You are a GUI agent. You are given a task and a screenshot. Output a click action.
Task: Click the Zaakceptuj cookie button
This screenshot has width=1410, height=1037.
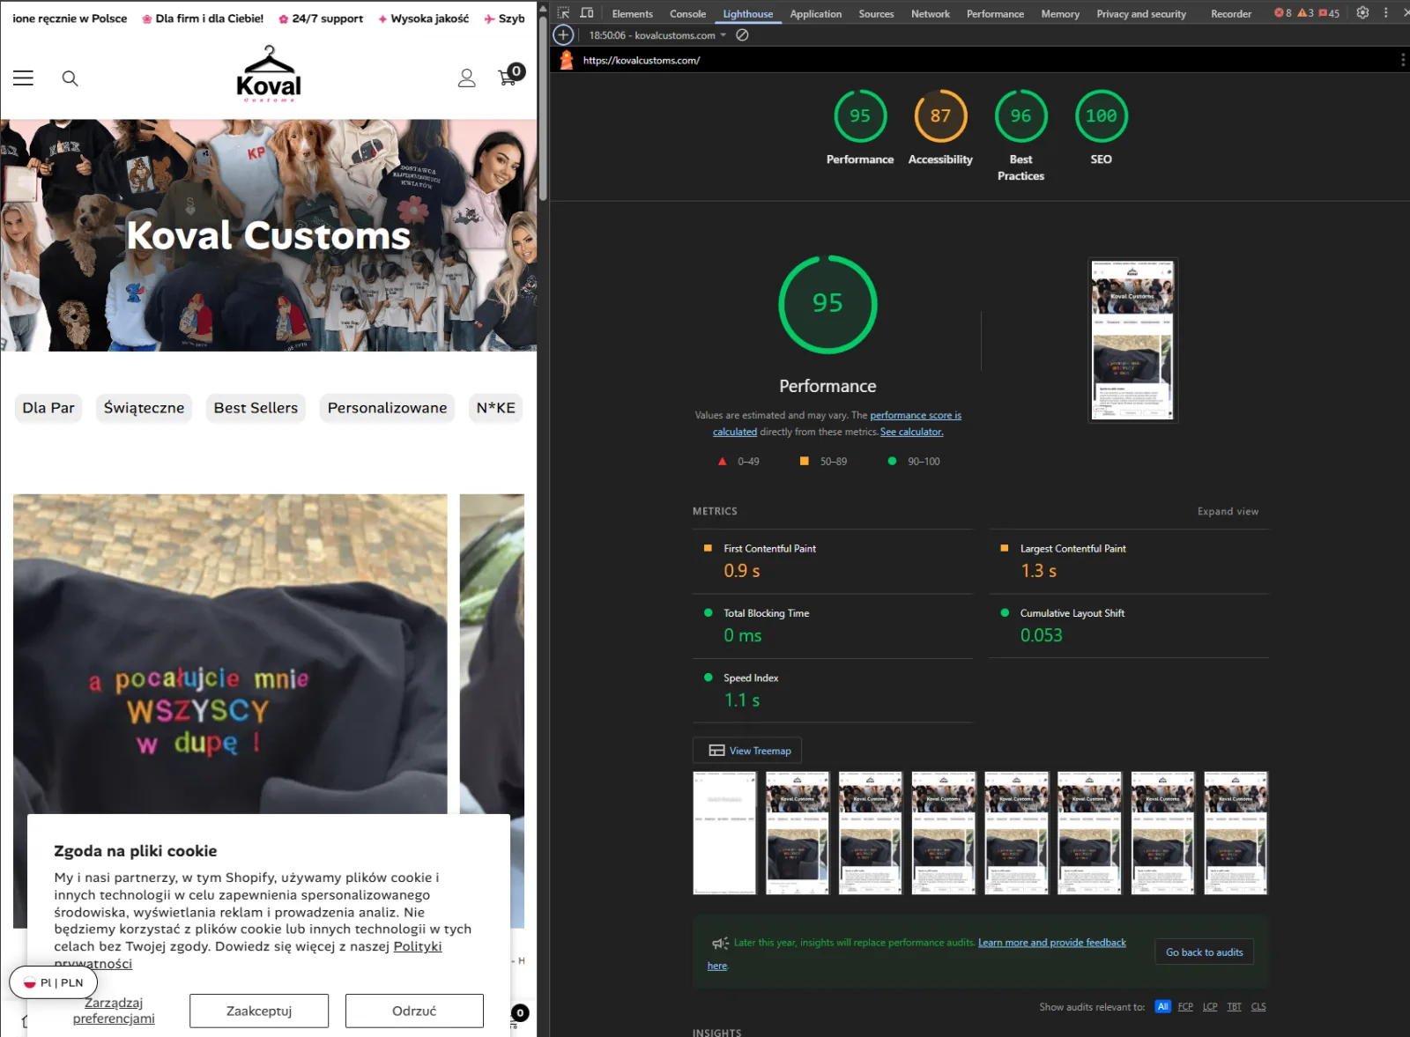click(x=259, y=1011)
